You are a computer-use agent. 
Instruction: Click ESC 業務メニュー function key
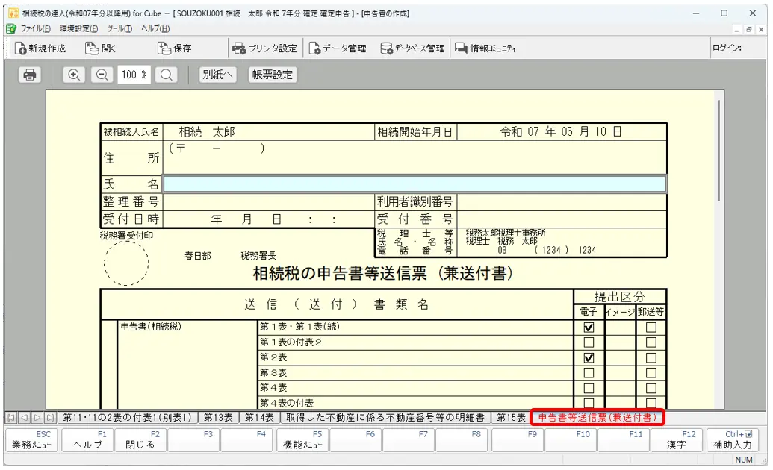[31, 440]
